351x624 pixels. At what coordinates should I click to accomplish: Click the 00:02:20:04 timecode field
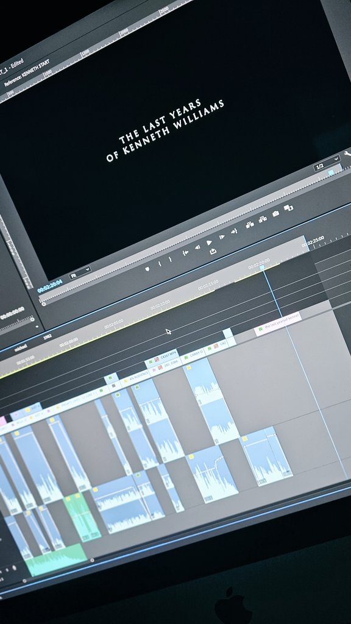[50, 286]
